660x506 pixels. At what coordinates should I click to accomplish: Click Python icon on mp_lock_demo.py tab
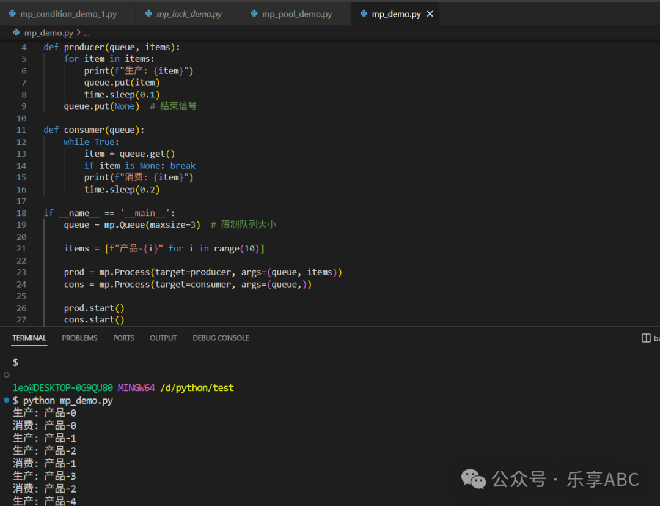coord(148,14)
